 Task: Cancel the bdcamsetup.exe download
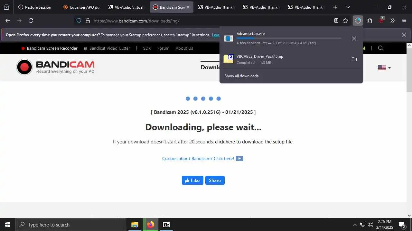[354, 38]
